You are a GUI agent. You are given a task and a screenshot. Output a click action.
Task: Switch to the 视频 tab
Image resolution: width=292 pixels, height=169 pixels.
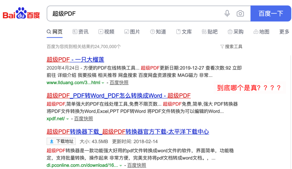[106, 32]
